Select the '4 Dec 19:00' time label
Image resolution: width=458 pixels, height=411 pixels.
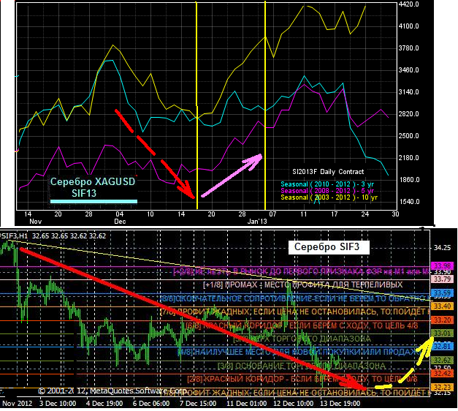pyautogui.click(x=104, y=404)
